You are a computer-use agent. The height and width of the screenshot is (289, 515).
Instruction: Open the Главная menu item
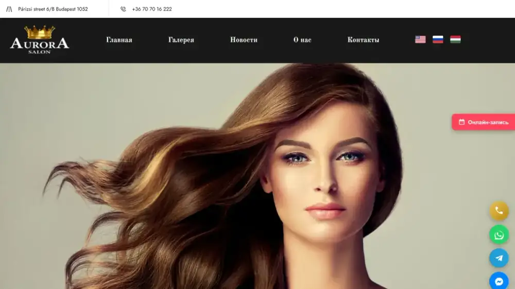pos(119,40)
